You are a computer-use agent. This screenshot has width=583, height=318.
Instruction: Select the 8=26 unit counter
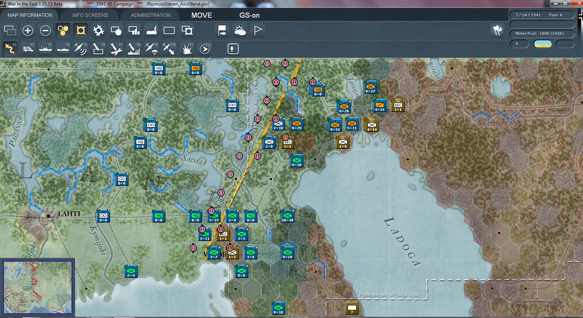[344, 107]
